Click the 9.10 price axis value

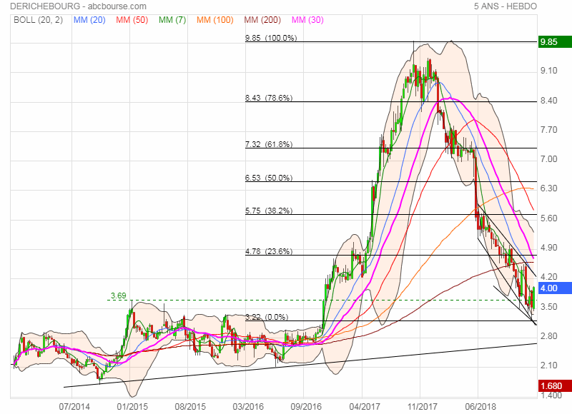tap(549, 71)
